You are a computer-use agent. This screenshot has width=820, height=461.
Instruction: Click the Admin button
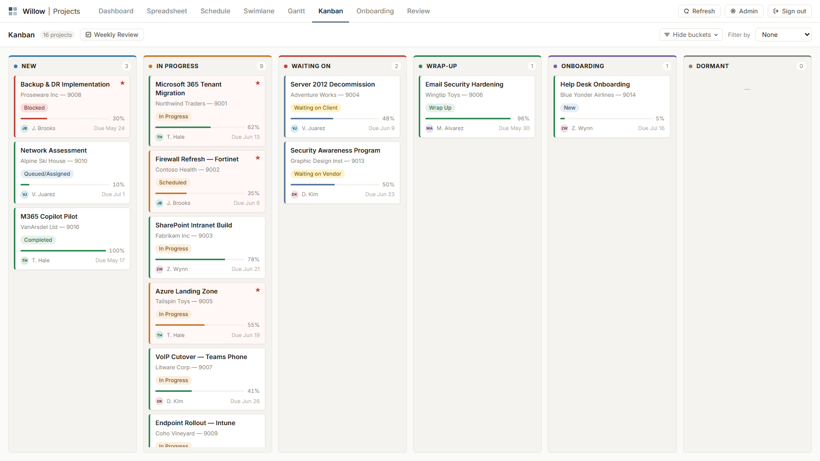pyautogui.click(x=744, y=11)
